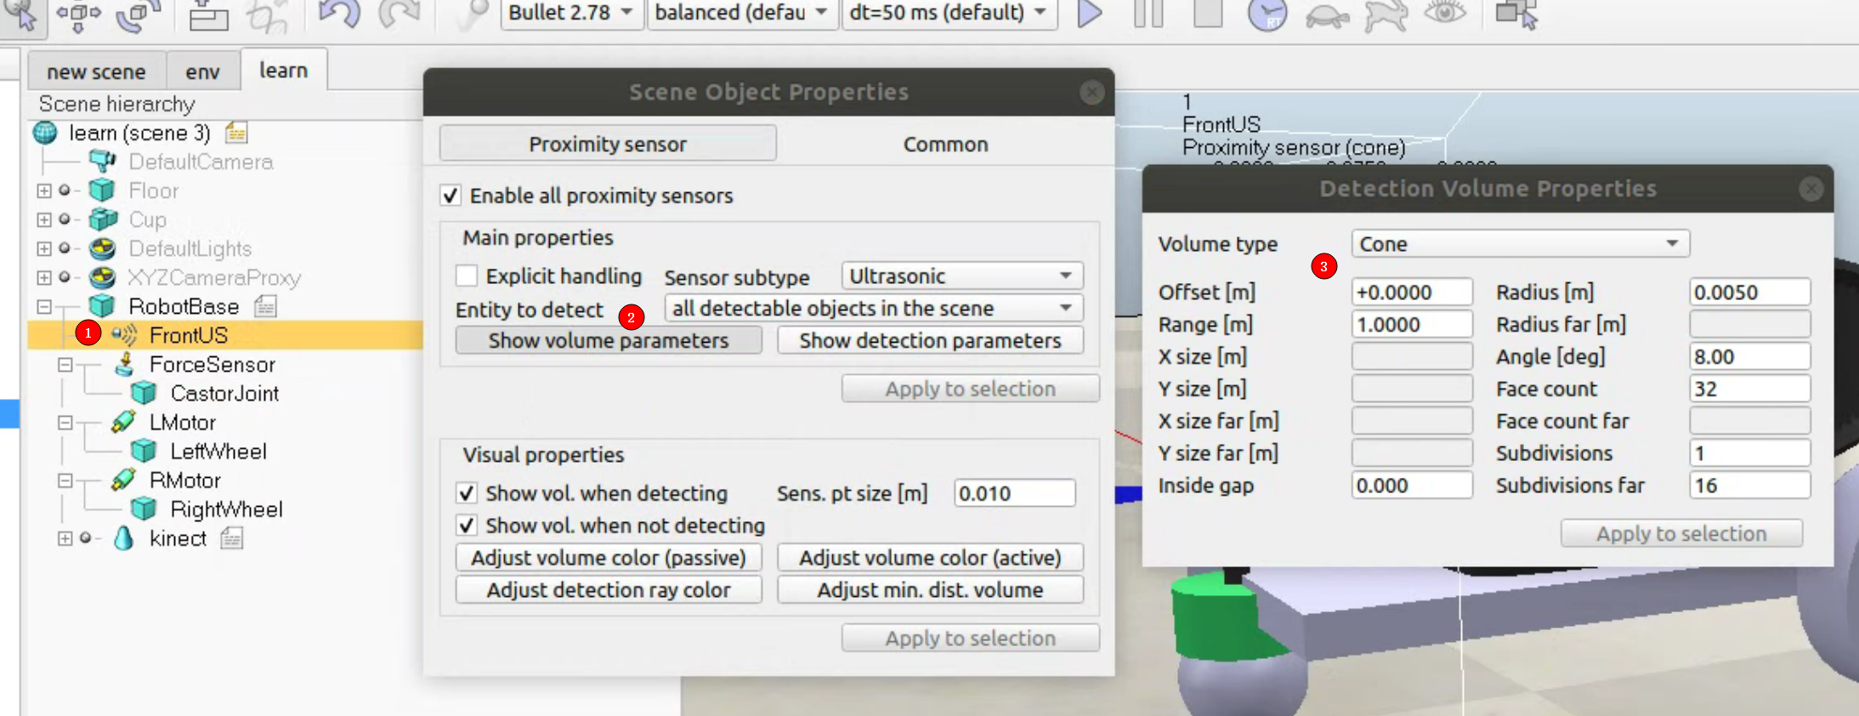The width and height of the screenshot is (1859, 716).
Task: Click the LMotor joint icon
Action: tap(123, 422)
